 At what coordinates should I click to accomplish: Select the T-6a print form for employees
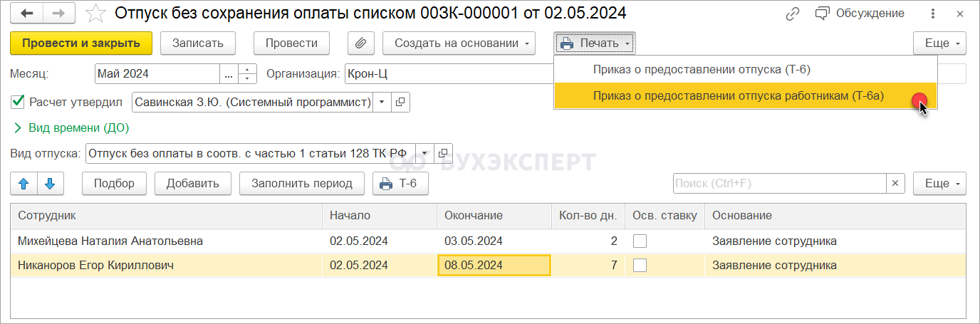(738, 96)
